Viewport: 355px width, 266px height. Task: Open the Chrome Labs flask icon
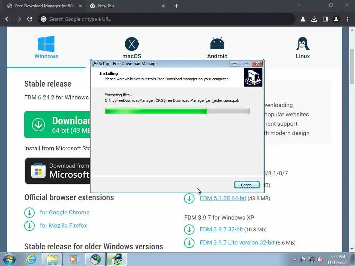303,19
